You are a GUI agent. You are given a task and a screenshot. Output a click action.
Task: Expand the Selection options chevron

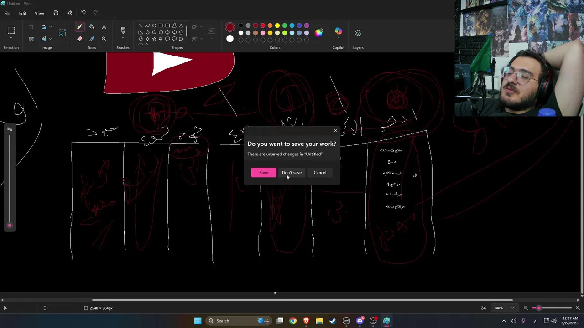coord(11,39)
